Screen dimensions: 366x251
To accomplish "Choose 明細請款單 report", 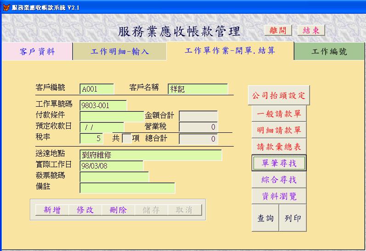I will click(x=279, y=130).
